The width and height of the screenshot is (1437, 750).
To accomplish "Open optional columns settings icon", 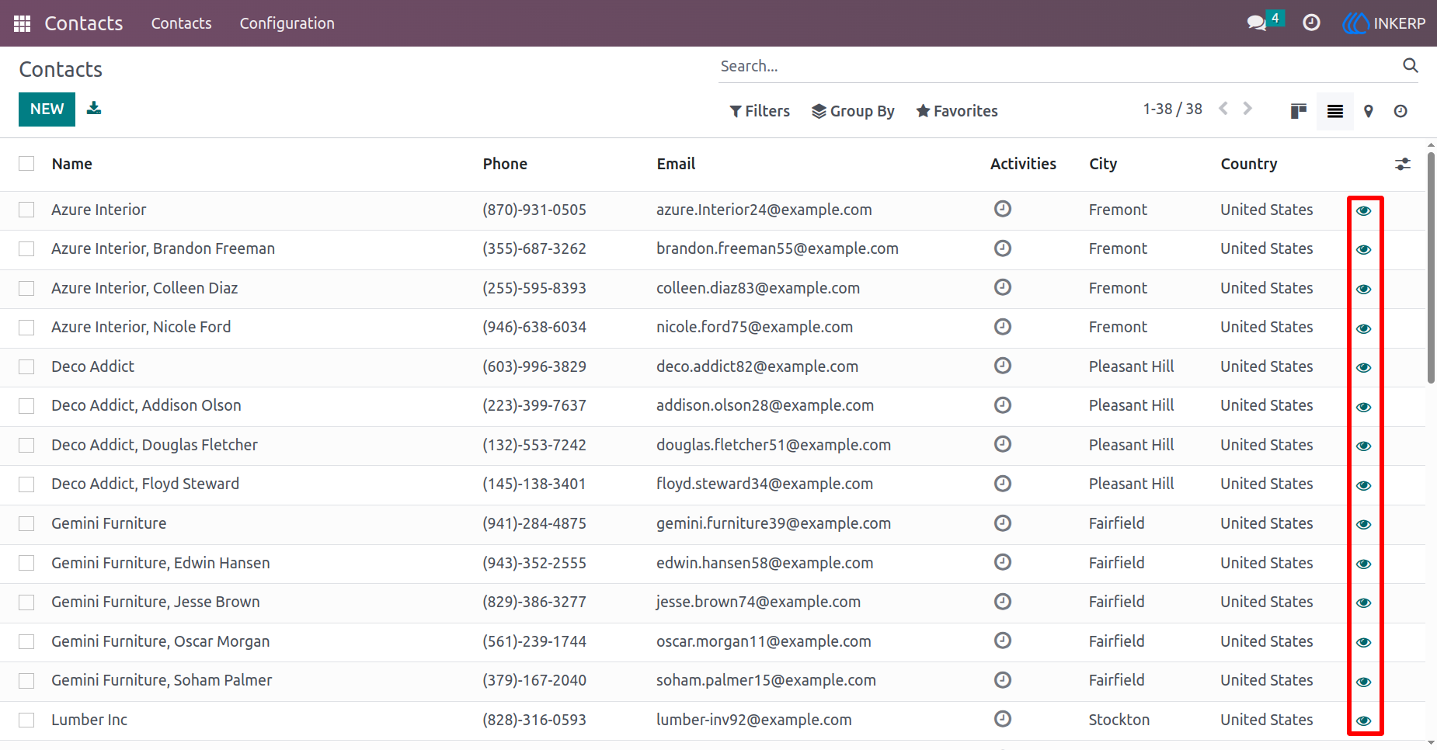I will tap(1402, 164).
